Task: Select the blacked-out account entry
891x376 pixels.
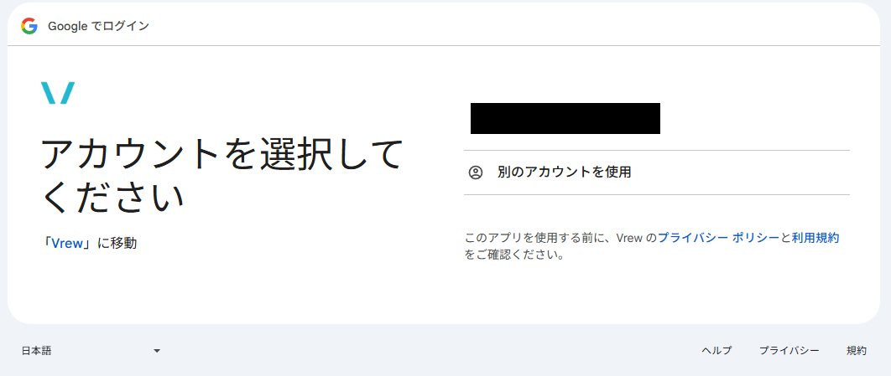Action: coord(565,119)
